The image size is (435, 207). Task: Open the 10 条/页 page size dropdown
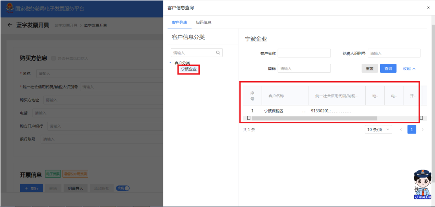click(378, 129)
